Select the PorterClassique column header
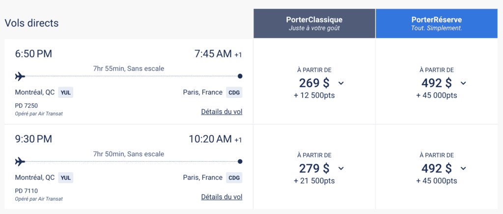This screenshot has width=503, height=214. 314,24
